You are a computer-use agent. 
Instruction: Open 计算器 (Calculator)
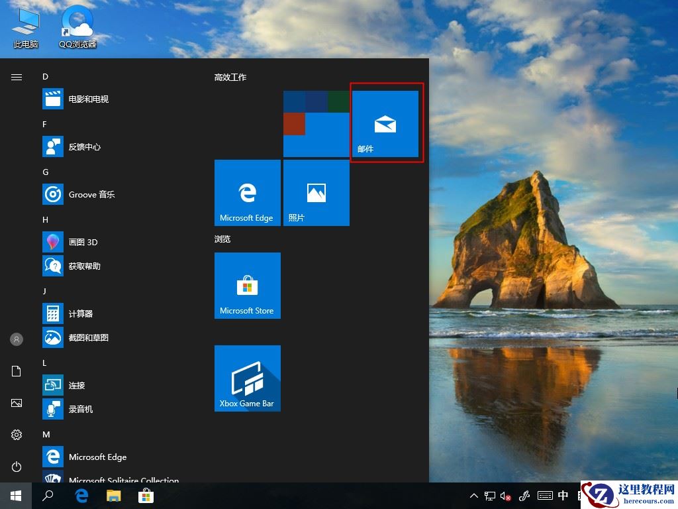[79, 313]
